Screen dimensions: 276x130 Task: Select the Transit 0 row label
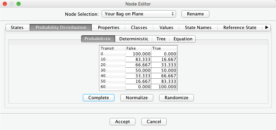tap(112, 54)
